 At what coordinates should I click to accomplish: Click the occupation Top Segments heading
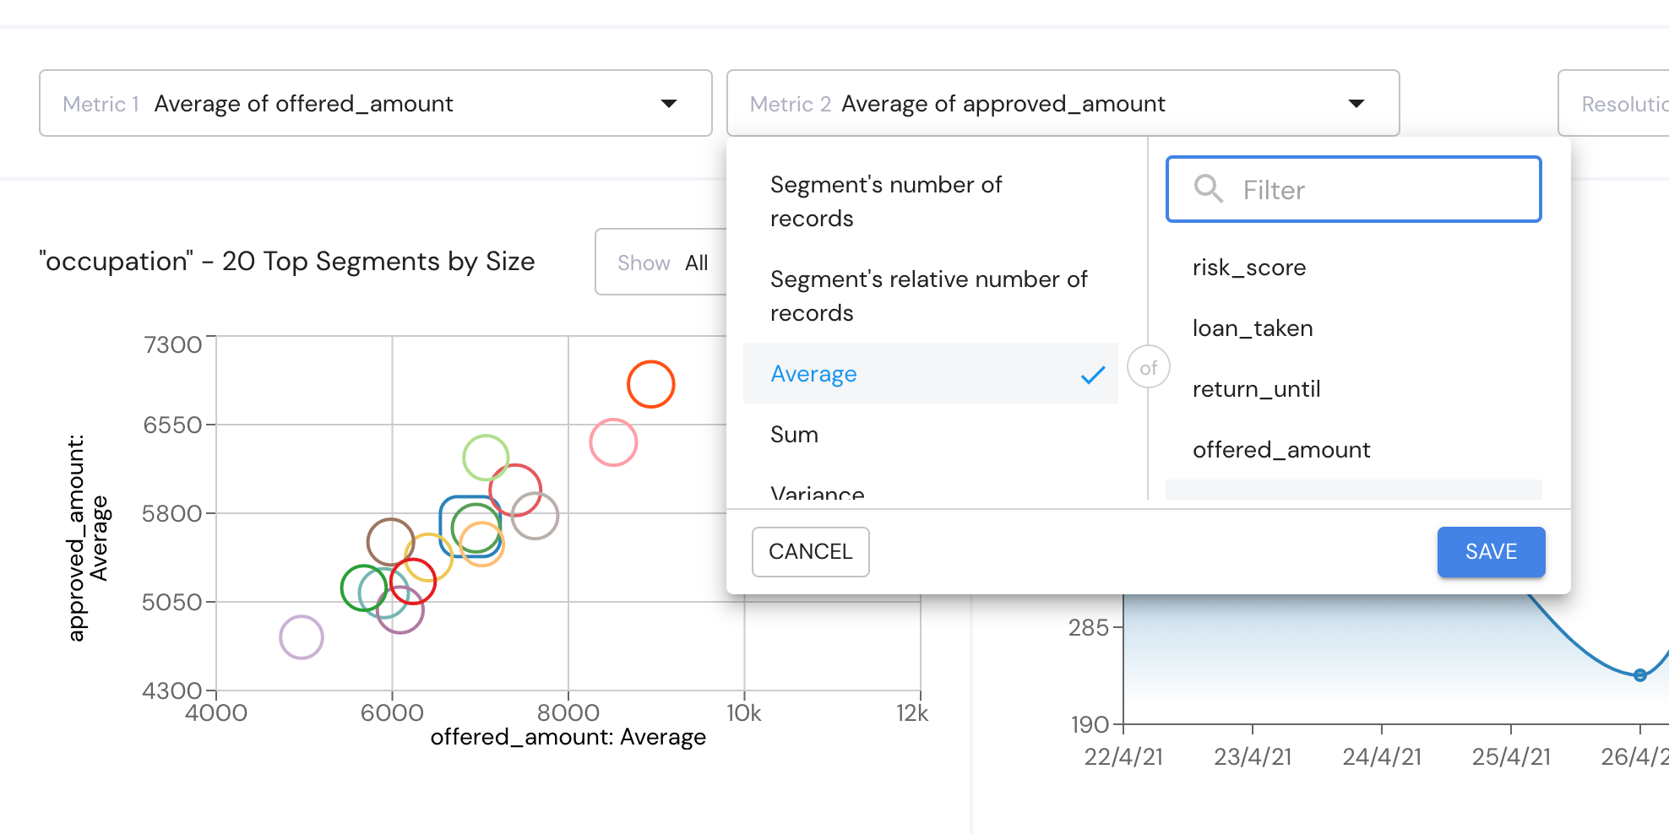click(287, 262)
